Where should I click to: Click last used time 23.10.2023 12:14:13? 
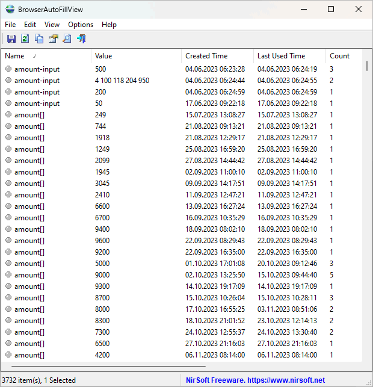click(287, 321)
